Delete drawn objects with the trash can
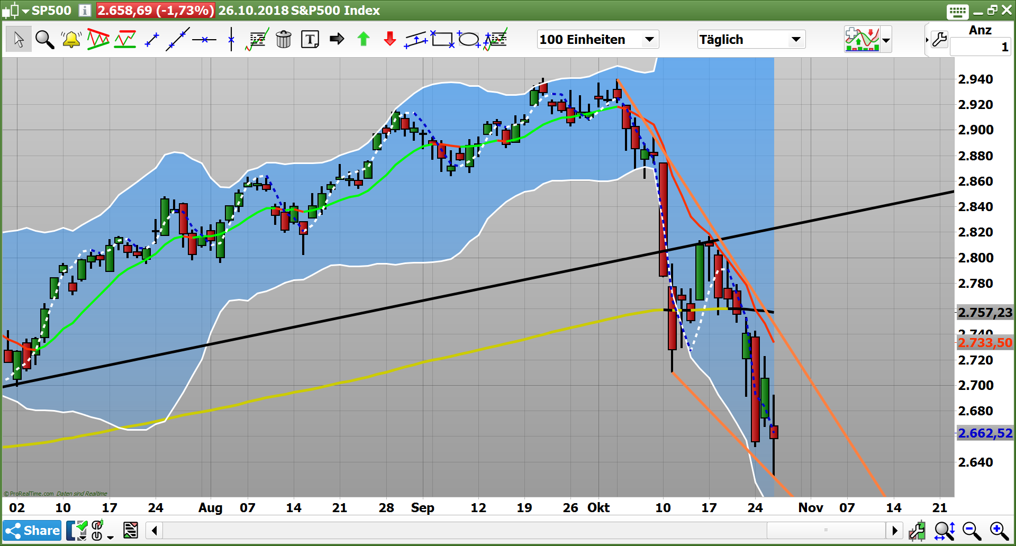The image size is (1016, 546). (x=284, y=39)
